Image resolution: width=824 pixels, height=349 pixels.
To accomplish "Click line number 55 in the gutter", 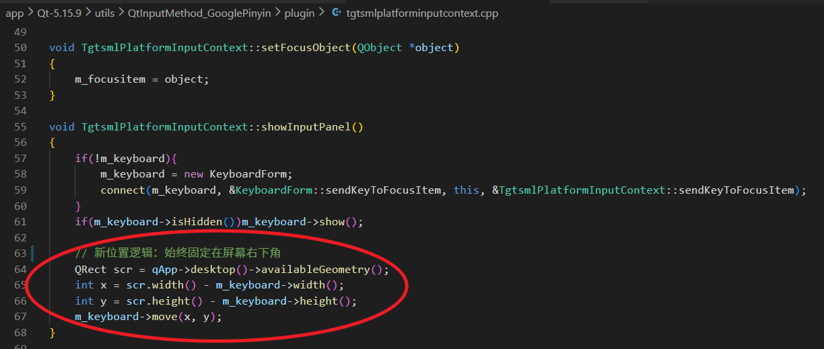I will click(x=20, y=127).
